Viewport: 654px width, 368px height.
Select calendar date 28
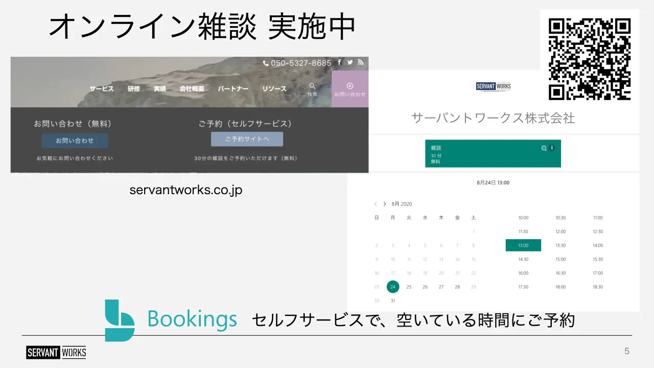coord(457,287)
